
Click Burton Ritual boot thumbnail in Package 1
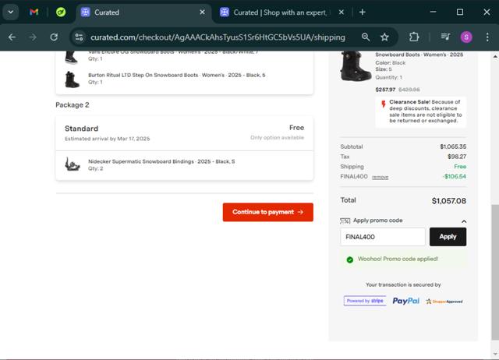(72, 79)
